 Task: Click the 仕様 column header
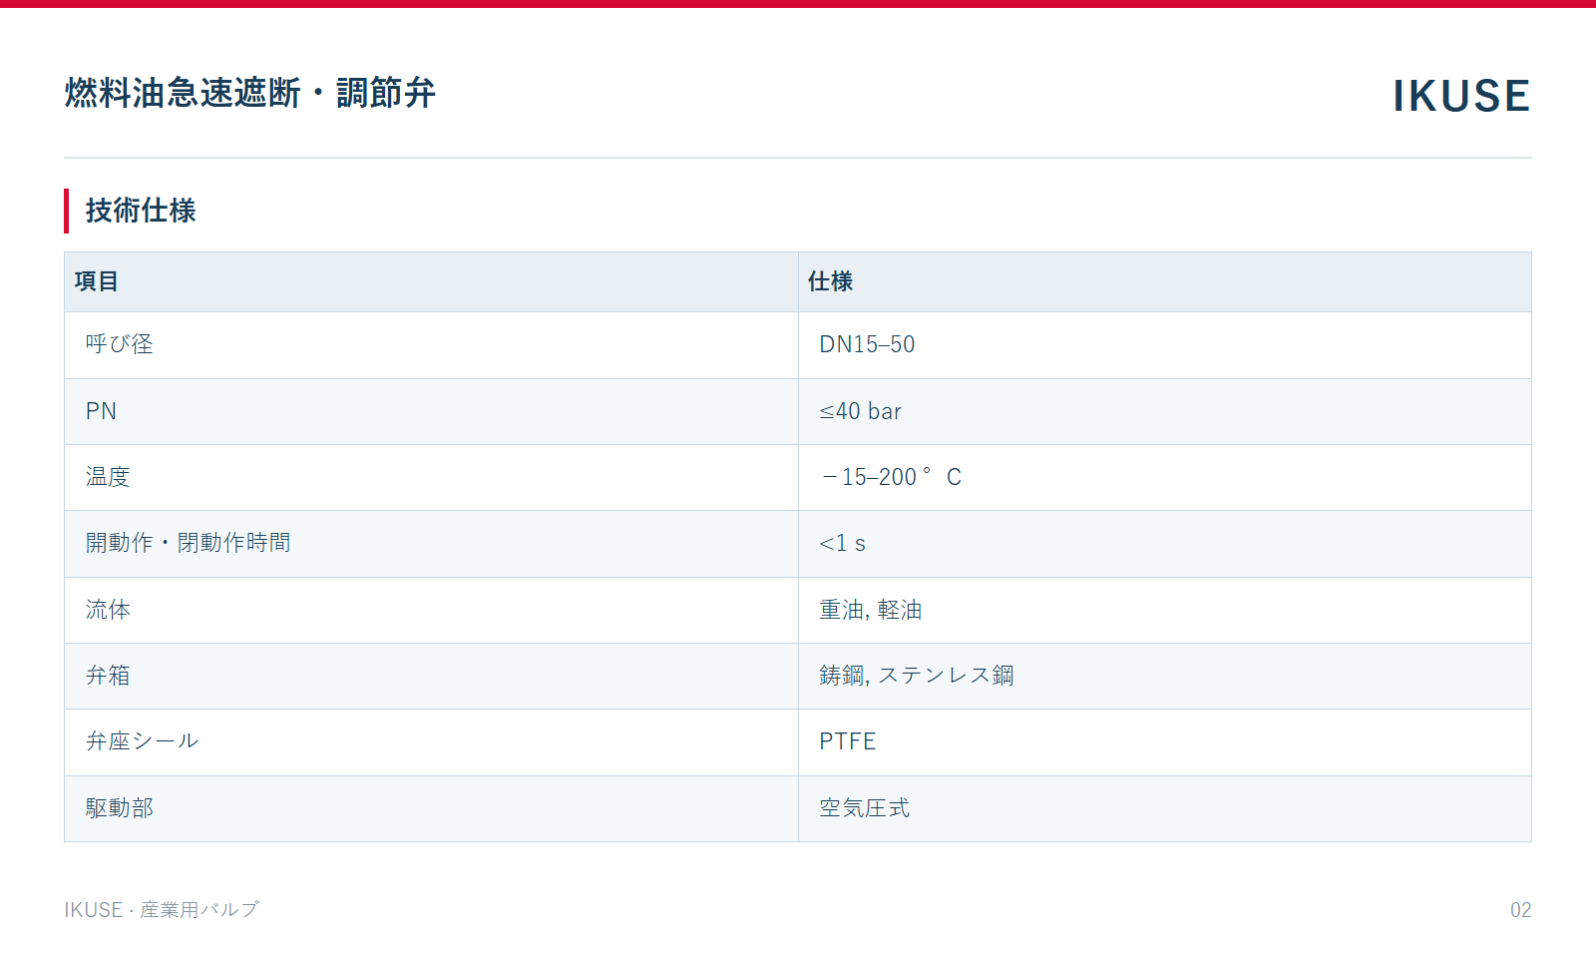coord(1165,281)
